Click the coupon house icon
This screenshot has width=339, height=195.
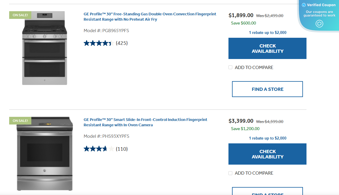point(319,24)
